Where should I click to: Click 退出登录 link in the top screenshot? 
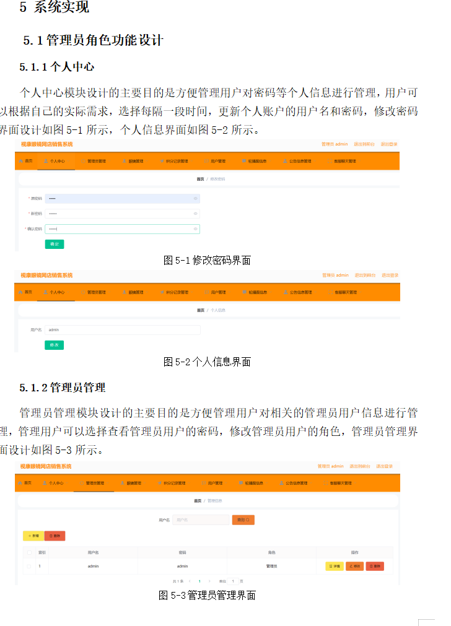pos(389,144)
